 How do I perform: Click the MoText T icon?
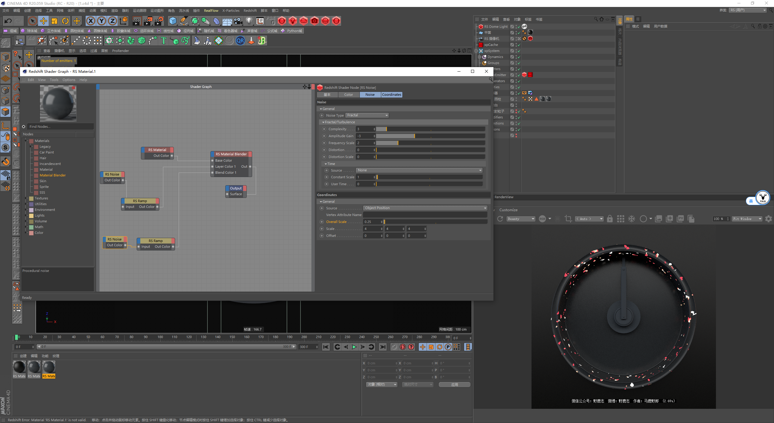coord(164,40)
